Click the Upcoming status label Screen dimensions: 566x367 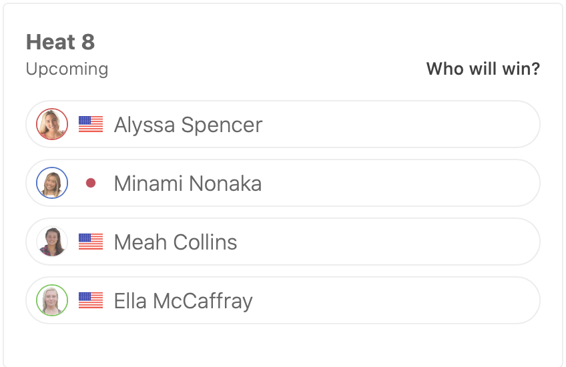pyautogui.click(x=67, y=69)
